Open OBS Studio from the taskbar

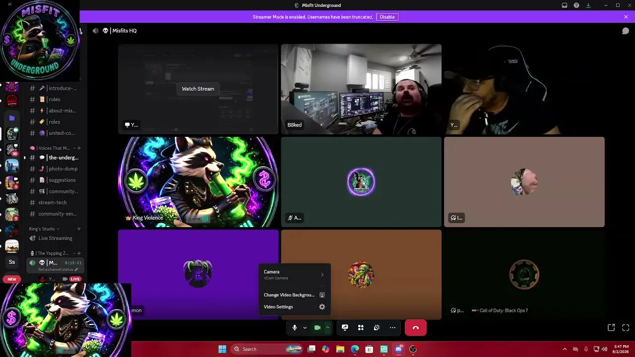click(x=413, y=349)
